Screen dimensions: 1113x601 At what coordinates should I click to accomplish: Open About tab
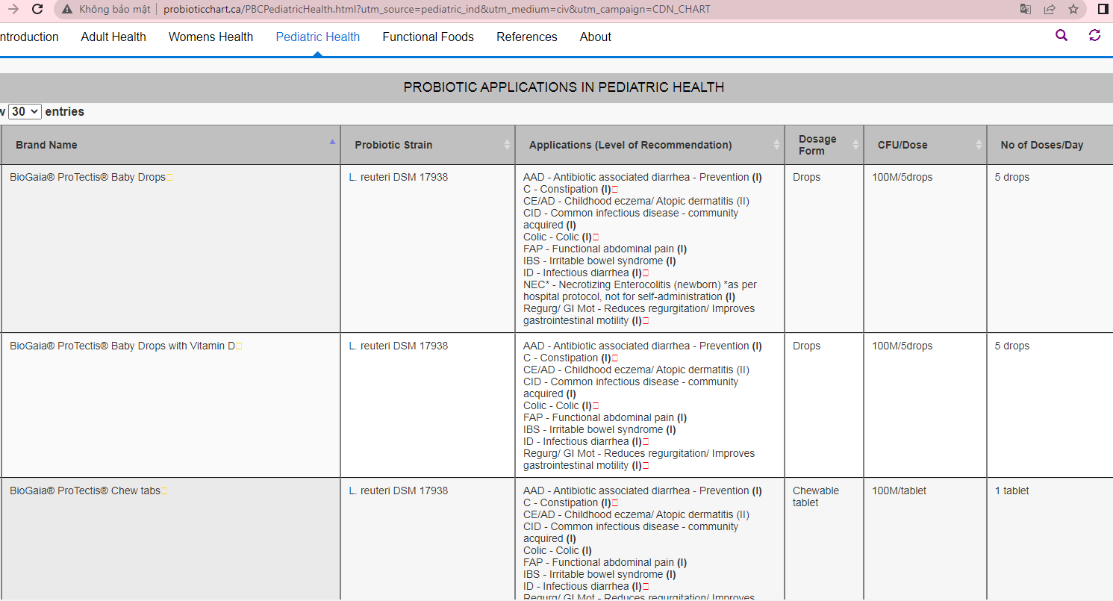(x=596, y=37)
